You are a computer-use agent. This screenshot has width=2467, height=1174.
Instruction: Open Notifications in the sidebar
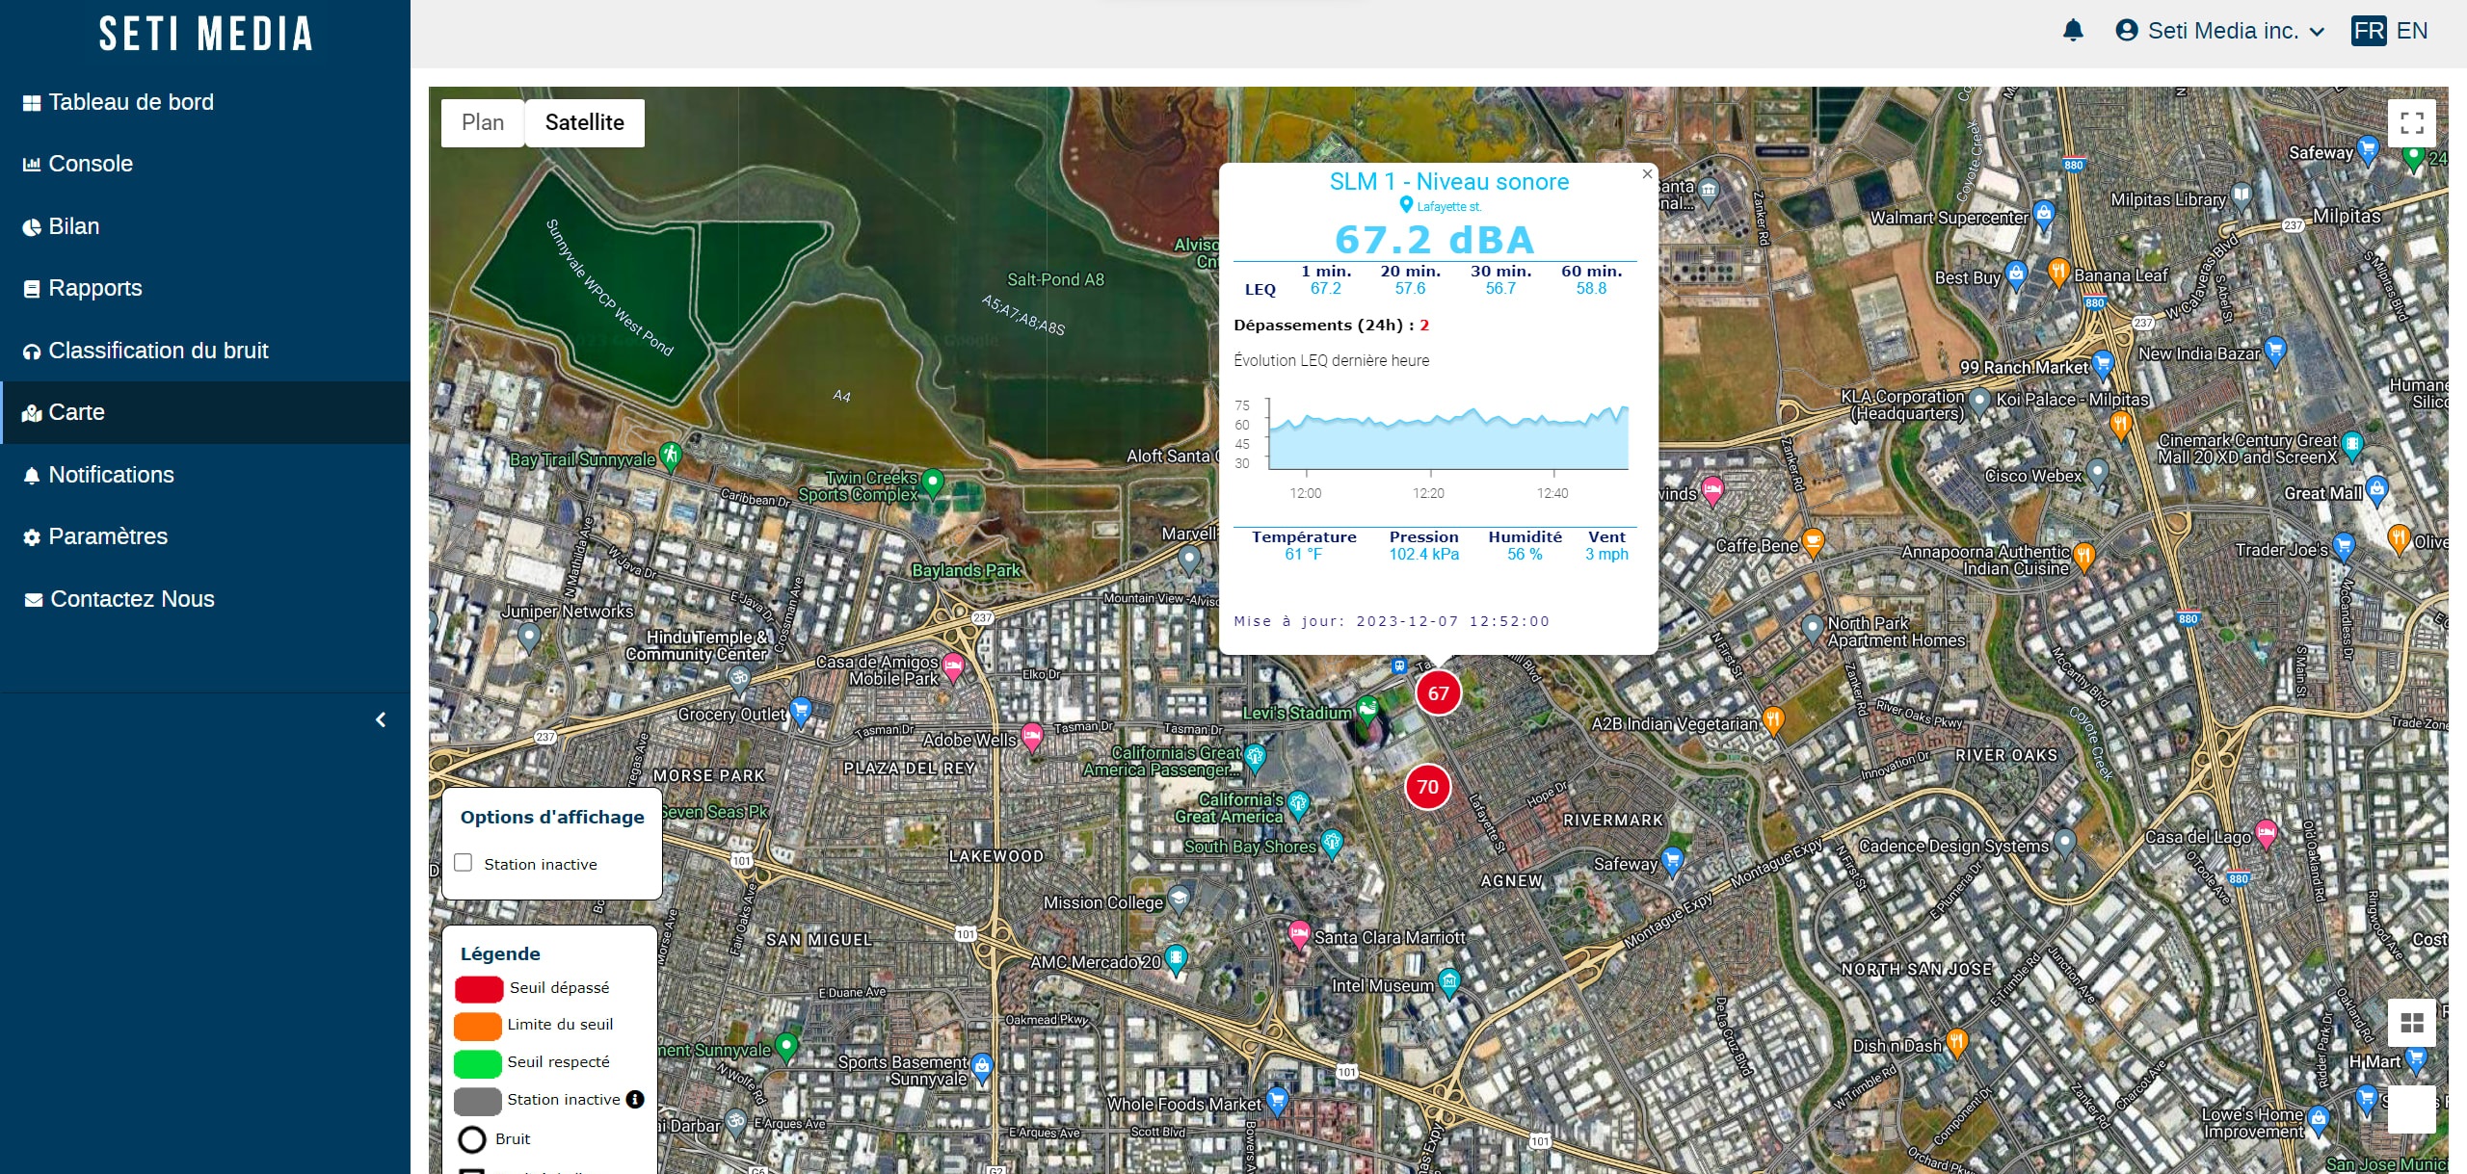[x=205, y=475]
